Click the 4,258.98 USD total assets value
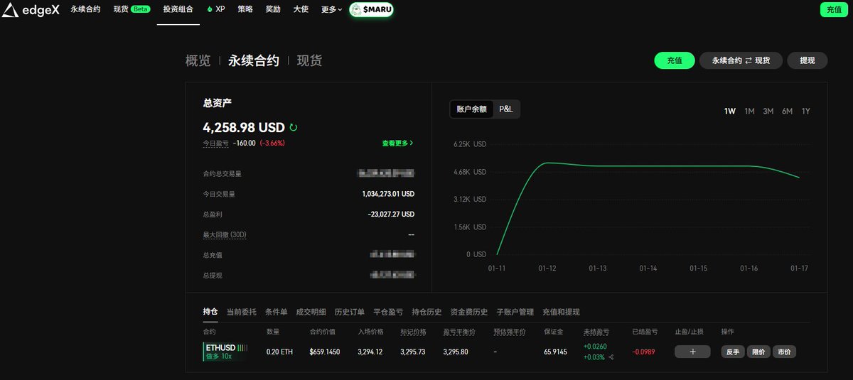Viewport: 853px width, 380px height. (x=244, y=128)
